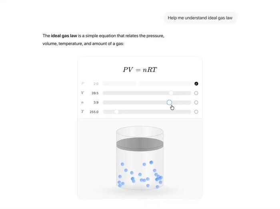Screen dimensions: 280x209
Task: Click the P value field showing 2.0
Action: (96, 84)
